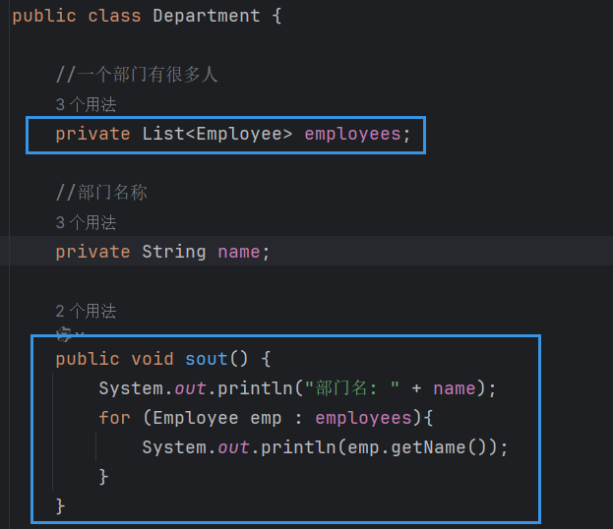The width and height of the screenshot is (613, 529).
Task: Click the 'private' keyword before List<Employee>
Action: coord(92,134)
